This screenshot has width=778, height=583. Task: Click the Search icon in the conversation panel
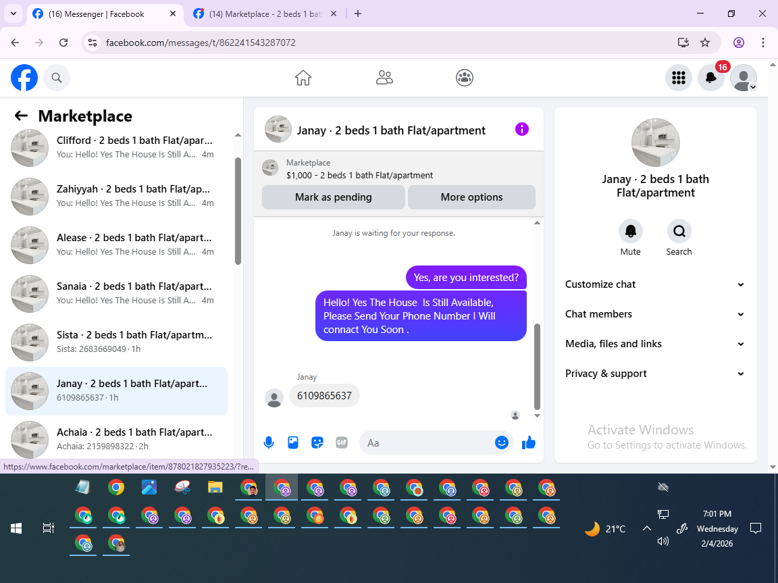point(679,231)
